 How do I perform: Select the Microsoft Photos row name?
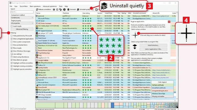click(x=44, y=19)
